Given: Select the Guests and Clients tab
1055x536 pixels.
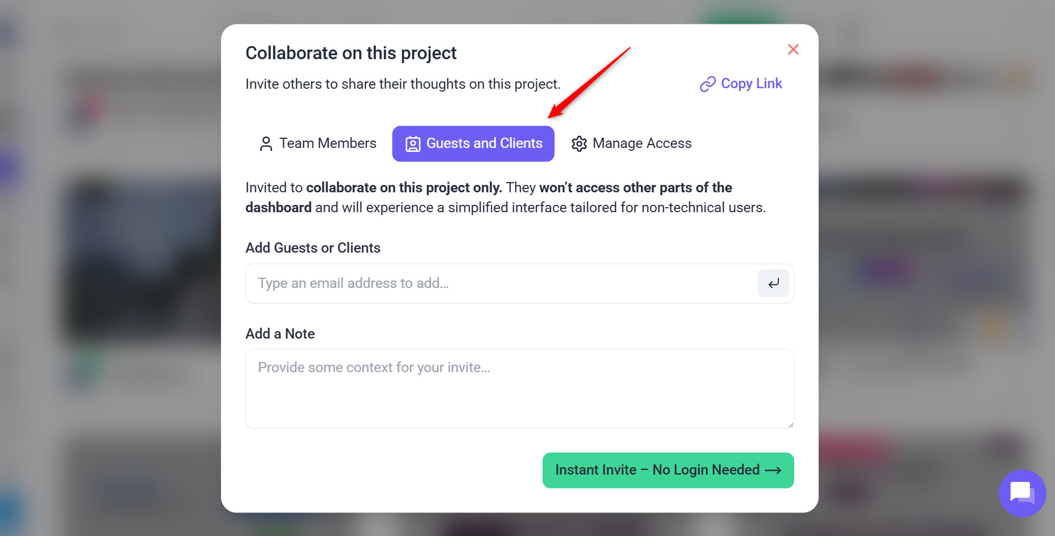Looking at the screenshot, I should tap(484, 143).
